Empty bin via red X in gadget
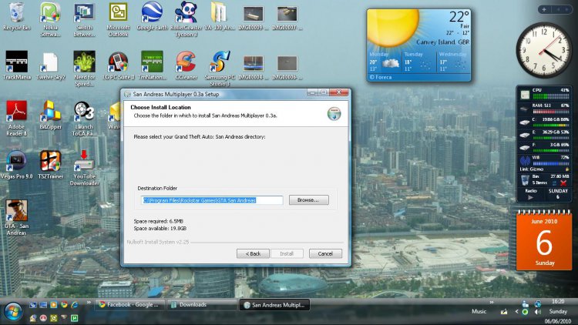The height and width of the screenshot is (325, 578). [563, 183]
